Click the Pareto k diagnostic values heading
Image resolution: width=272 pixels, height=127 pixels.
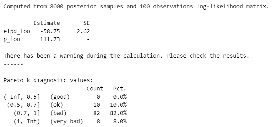(48, 80)
